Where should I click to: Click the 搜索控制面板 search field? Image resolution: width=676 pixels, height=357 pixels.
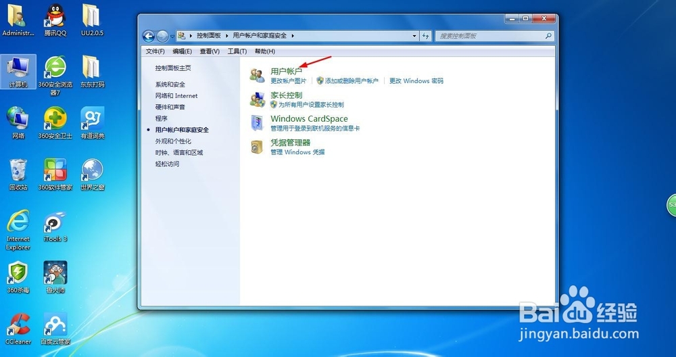(x=494, y=37)
